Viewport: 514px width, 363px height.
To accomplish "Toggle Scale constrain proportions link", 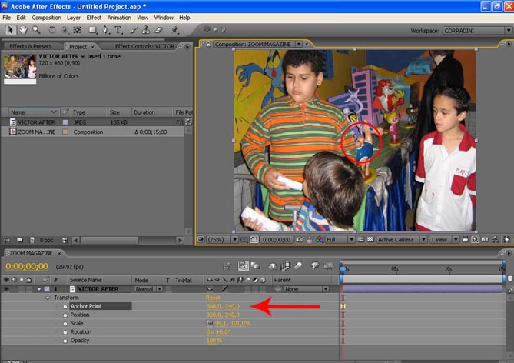I will tap(210, 323).
